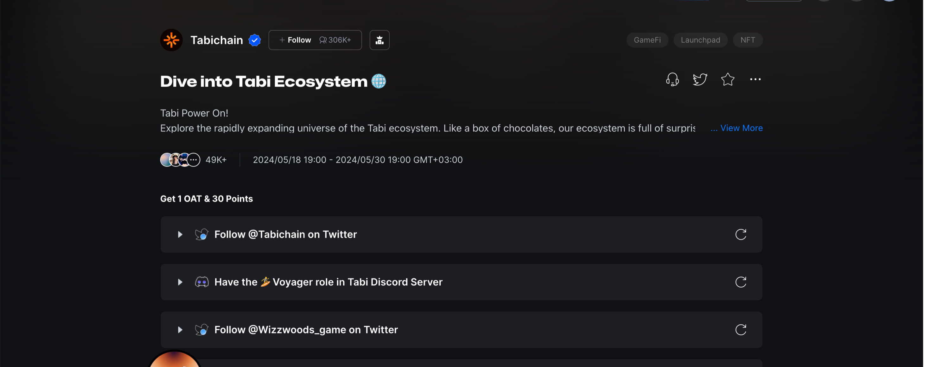
Task: Select the GameFi tag
Action: coord(647,40)
